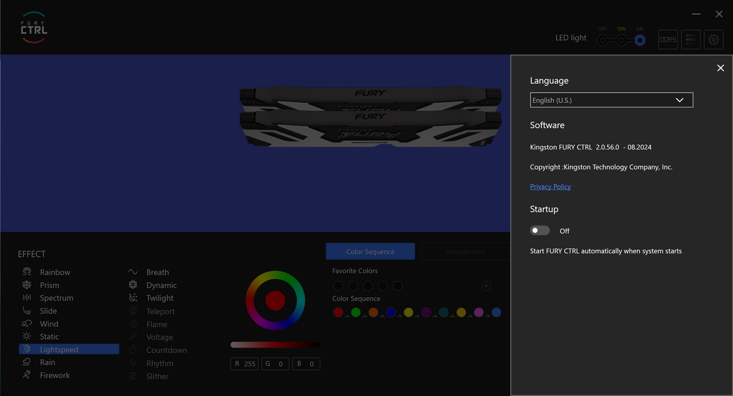Click the R value field

coord(245,363)
